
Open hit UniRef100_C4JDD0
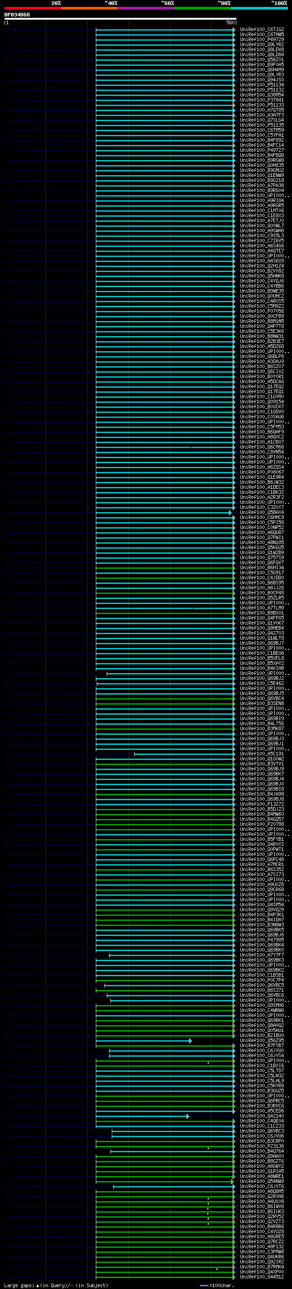262,578
